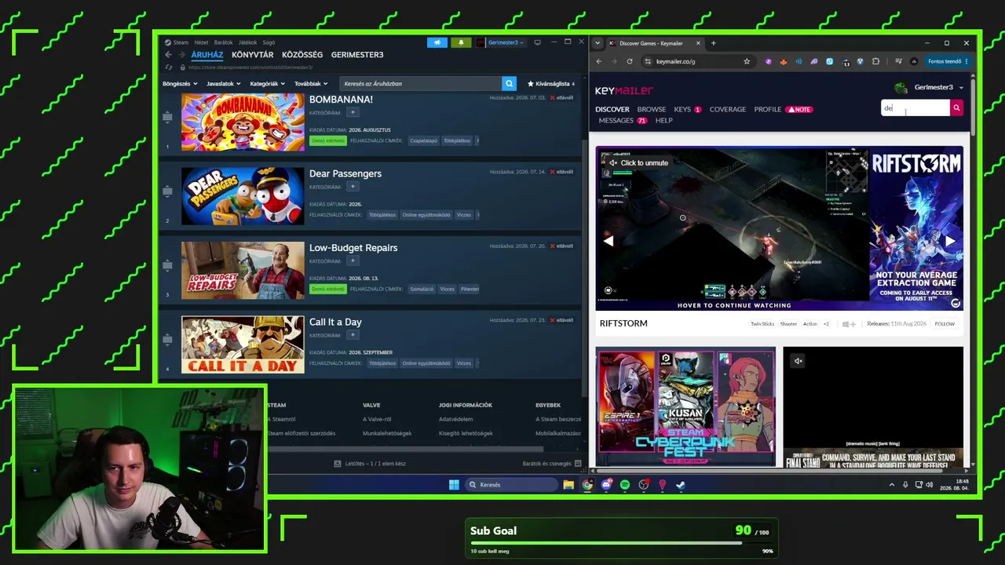Click the Demó elérhető badge for BOMBANANA!
This screenshot has width=1005, height=565.
click(327, 140)
